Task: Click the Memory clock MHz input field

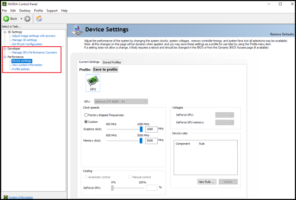Action: (151, 140)
